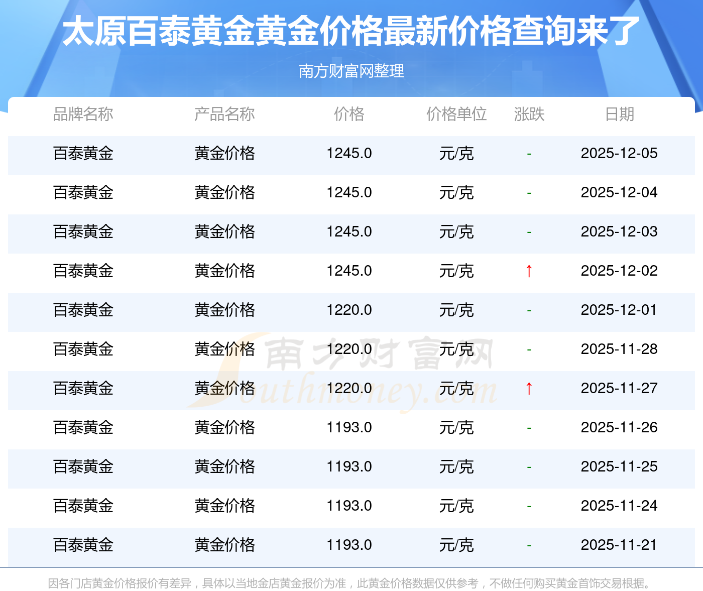Select the 涨跌 column header
The height and width of the screenshot is (591, 703).
click(x=529, y=114)
